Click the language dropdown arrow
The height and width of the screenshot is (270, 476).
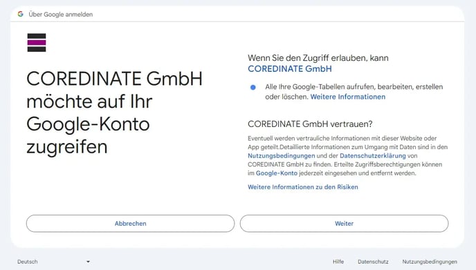click(x=88, y=262)
